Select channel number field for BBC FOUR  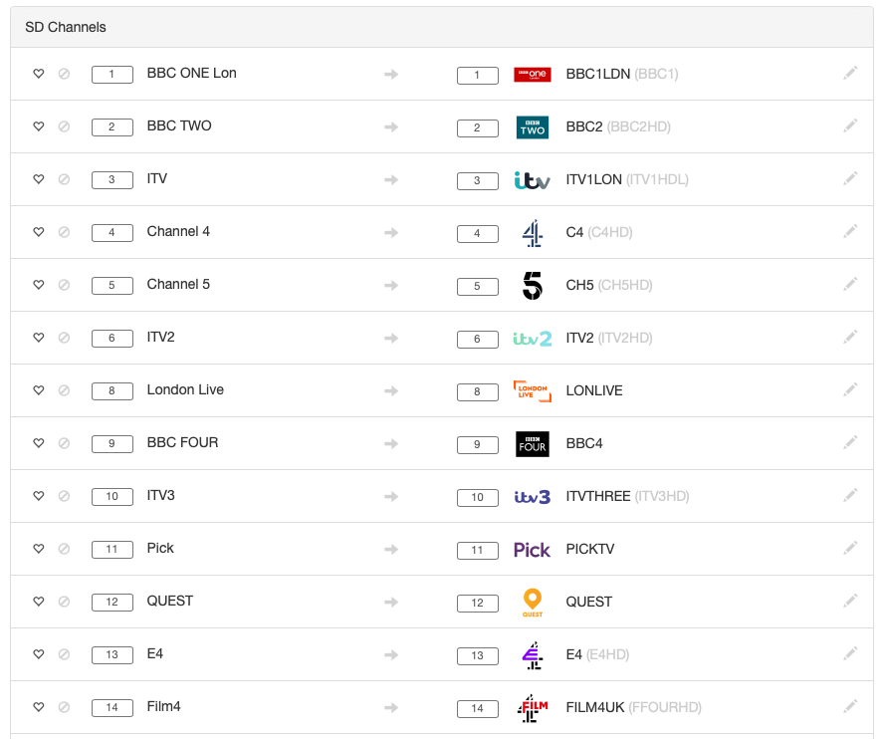(x=111, y=443)
